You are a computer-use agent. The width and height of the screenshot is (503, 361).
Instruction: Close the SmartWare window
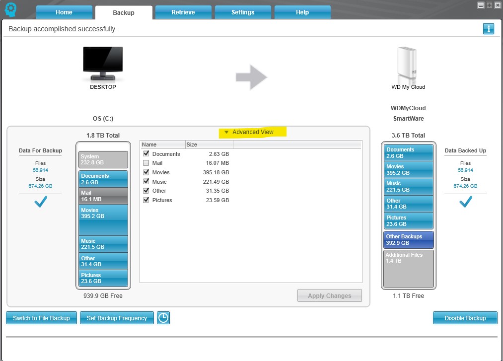click(x=498, y=5)
